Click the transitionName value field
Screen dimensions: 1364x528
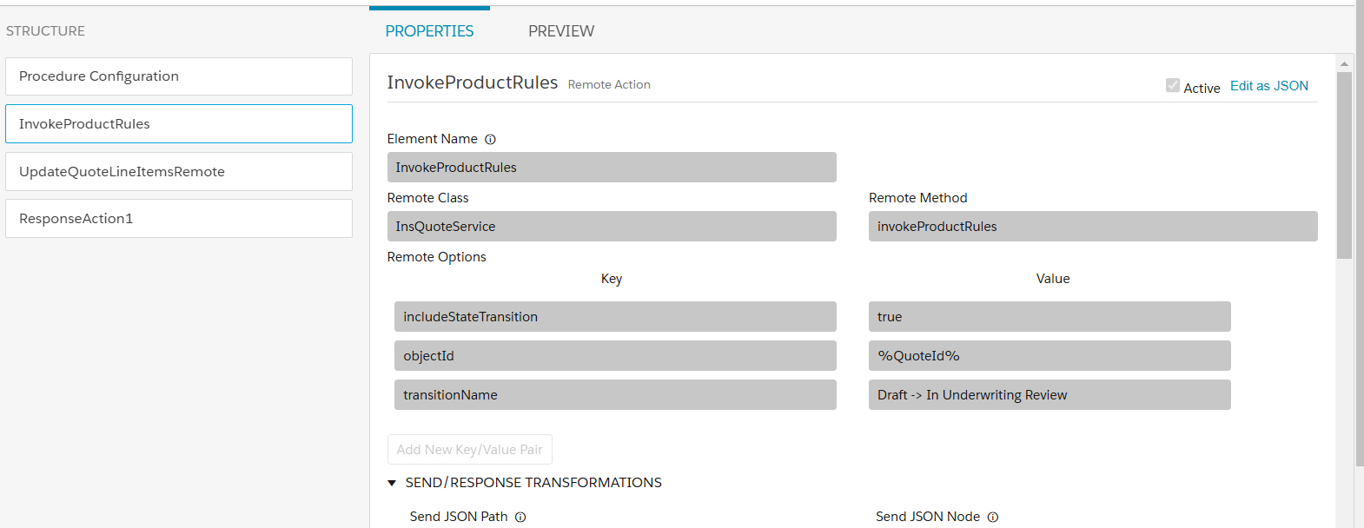(1049, 395)
